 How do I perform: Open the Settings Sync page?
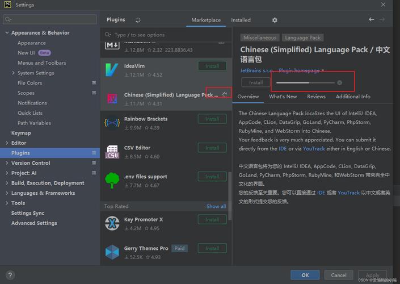[x=28, y=213]
